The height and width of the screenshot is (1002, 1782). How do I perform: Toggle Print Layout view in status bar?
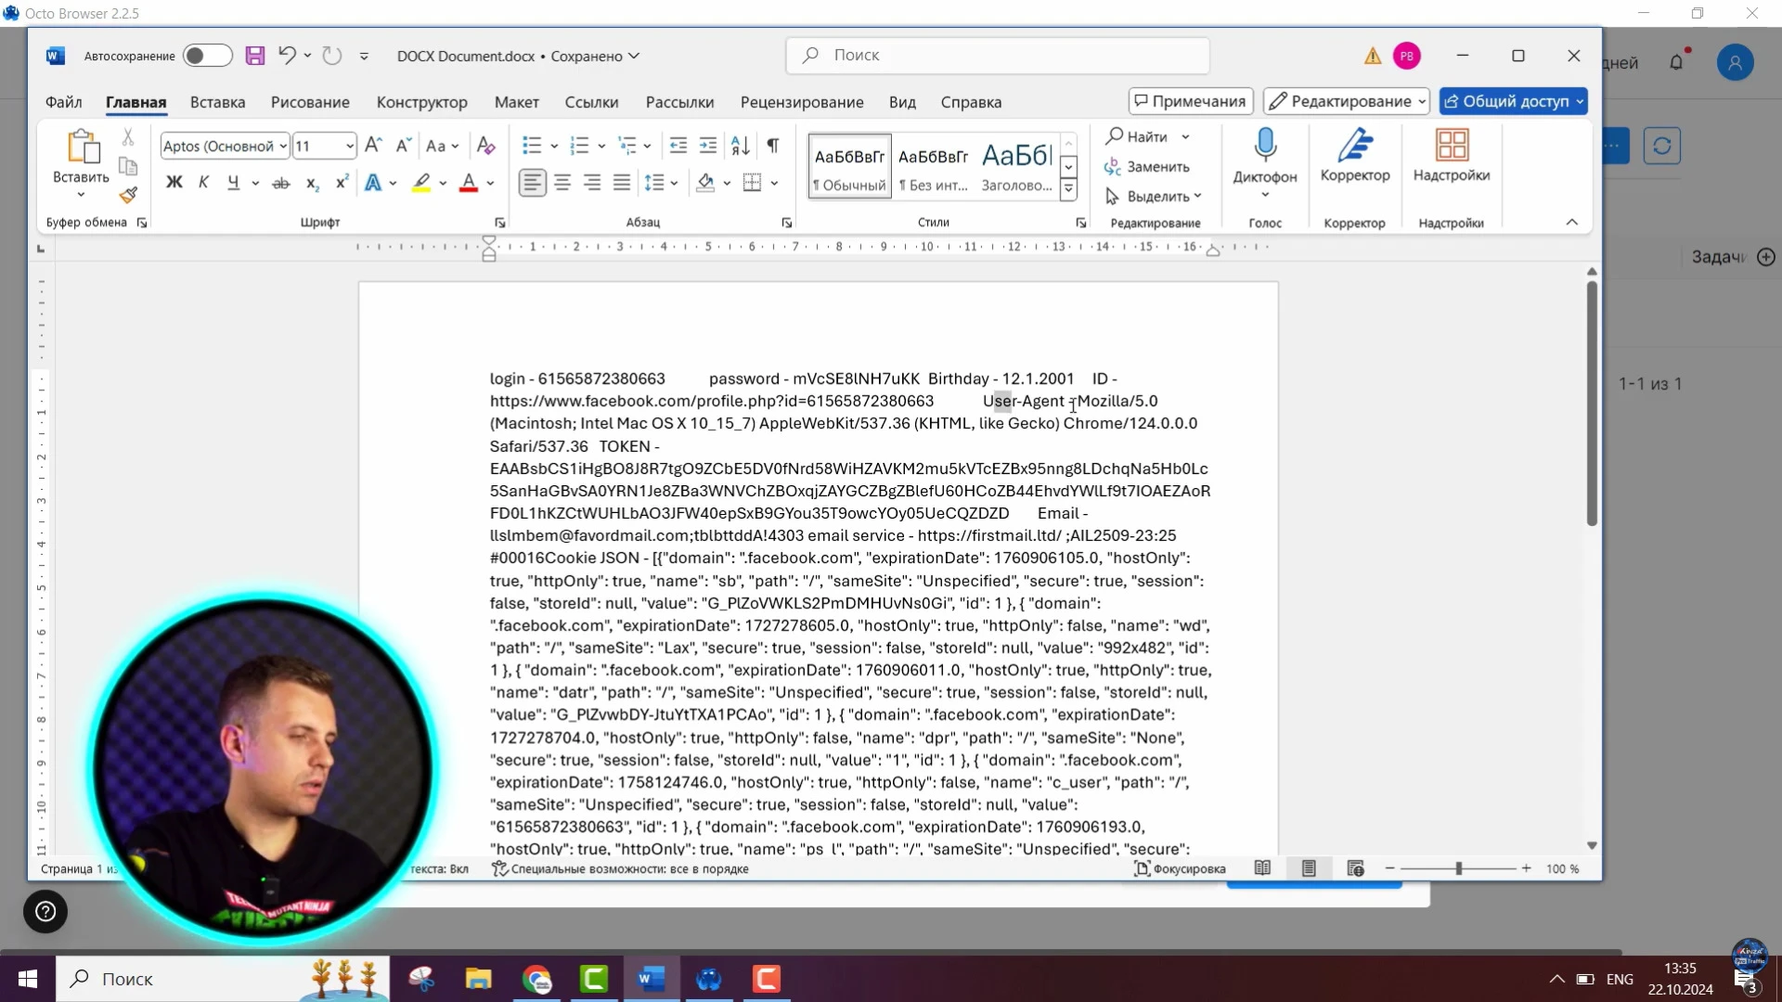(x=1309, y=869)
